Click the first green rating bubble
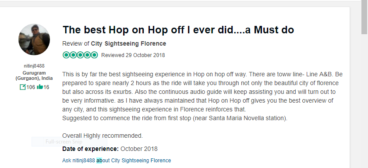 pyautogui.click(x=66, y=55)
